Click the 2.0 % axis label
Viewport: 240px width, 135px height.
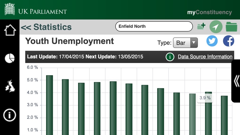point(32,117)
